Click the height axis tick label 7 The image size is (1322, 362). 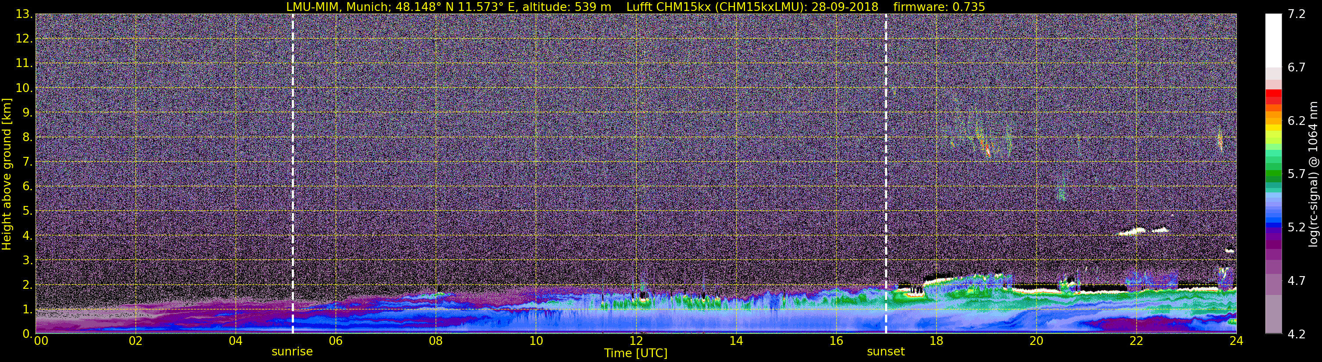point(27,162)
